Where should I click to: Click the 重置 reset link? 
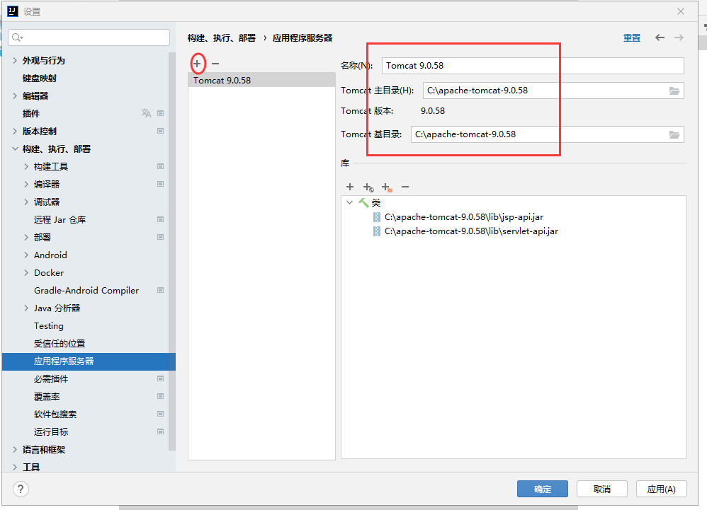[x=631, y=38]
